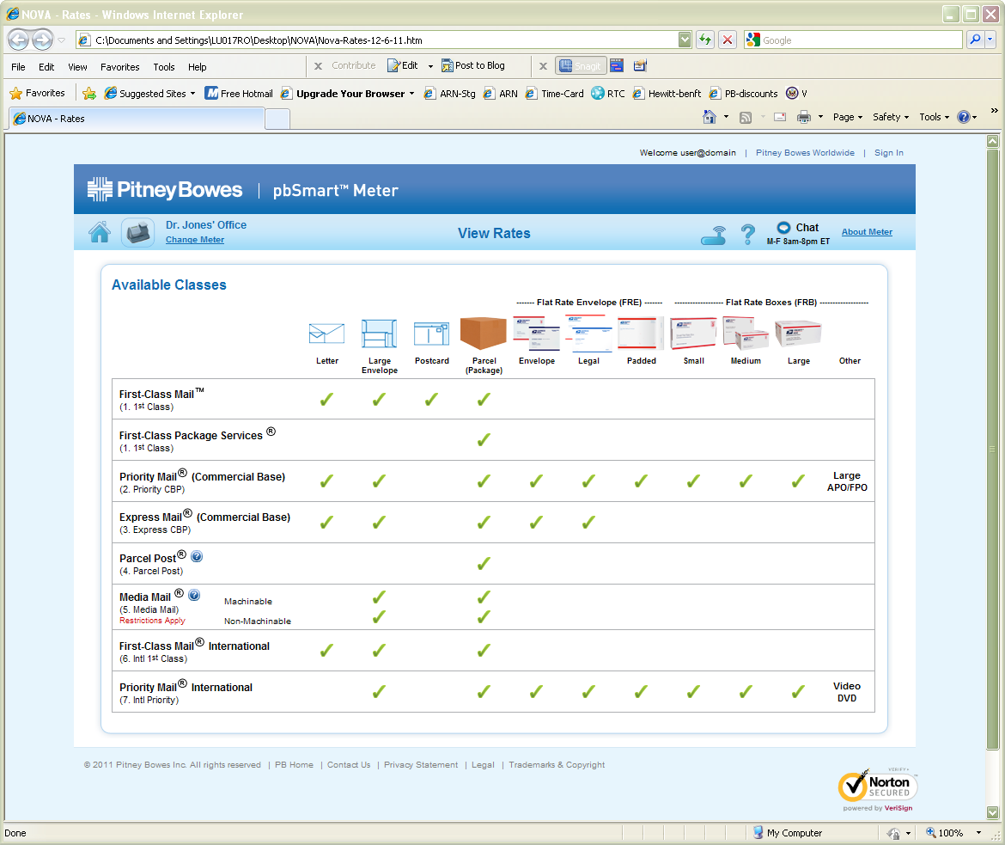
Task: Open the File menu
Action: point(19,67)
